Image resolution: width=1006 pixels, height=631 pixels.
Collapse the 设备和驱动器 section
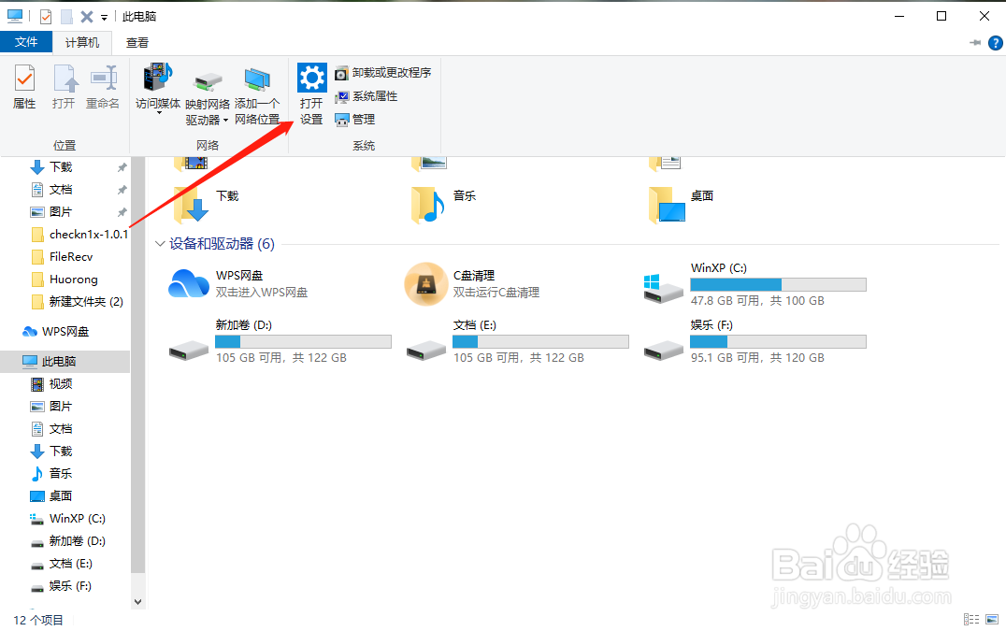pos(161,244)
